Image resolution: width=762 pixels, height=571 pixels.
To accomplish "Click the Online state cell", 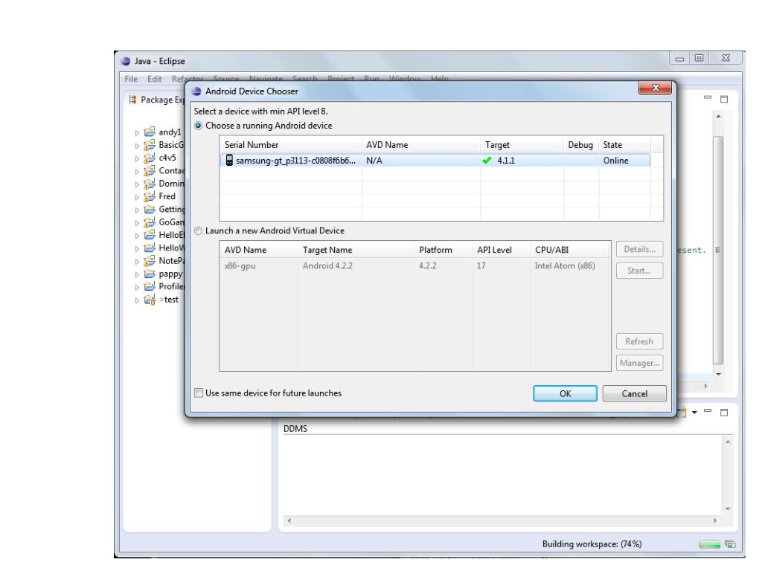I will [x=615, y=161].
